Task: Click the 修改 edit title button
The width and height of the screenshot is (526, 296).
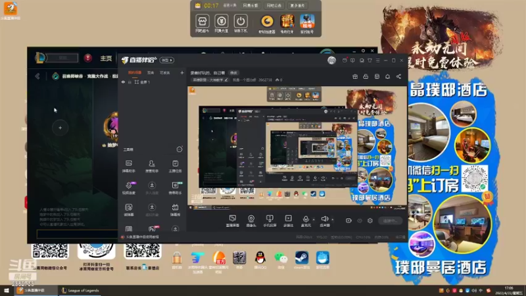Action: pos(233,73)
